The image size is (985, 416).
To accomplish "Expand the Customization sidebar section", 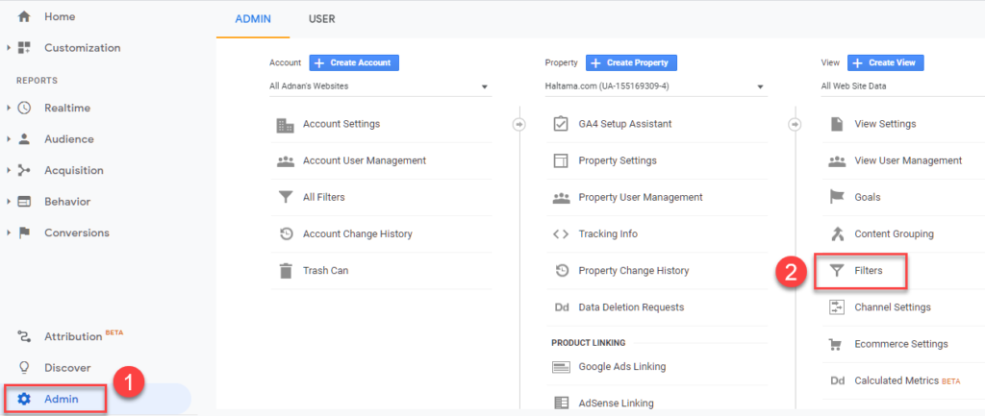I will coord(9,48).
